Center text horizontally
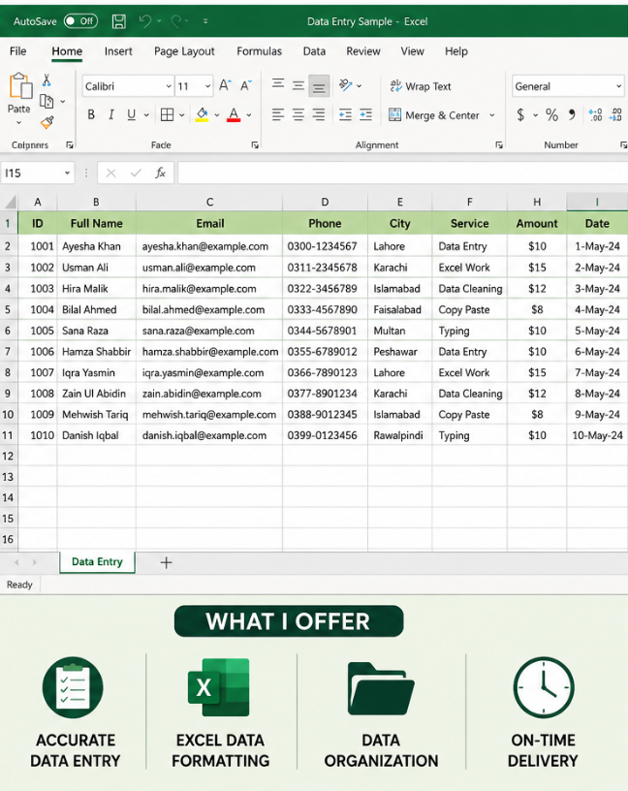628x791 pixels. click(298, 115)
